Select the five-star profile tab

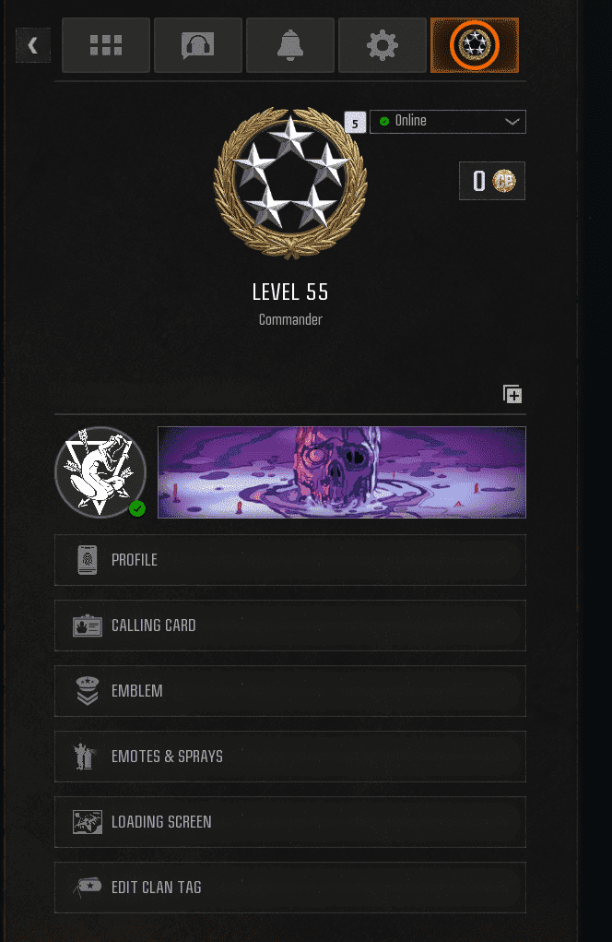click(475, 45)
